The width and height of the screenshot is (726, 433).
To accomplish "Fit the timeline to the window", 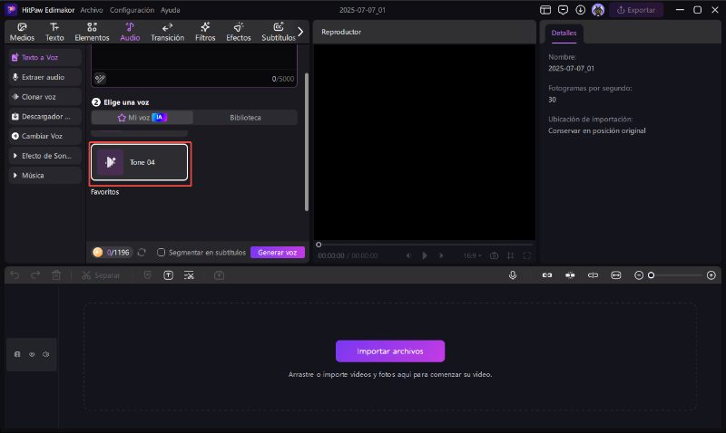I will pos(616,275).
